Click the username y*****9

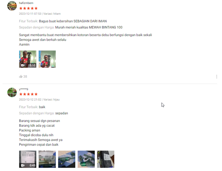(24, 89)
